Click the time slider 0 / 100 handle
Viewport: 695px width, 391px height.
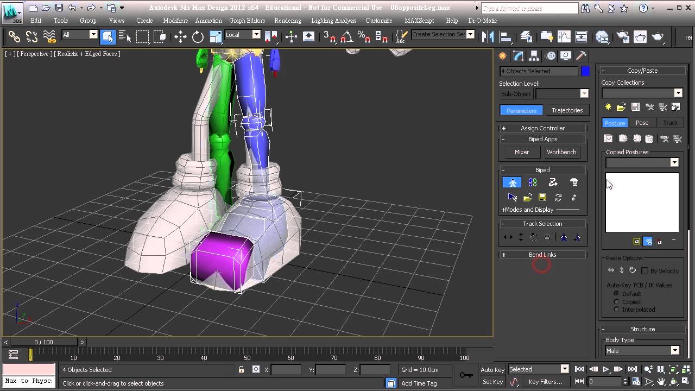tap(44, 342)
